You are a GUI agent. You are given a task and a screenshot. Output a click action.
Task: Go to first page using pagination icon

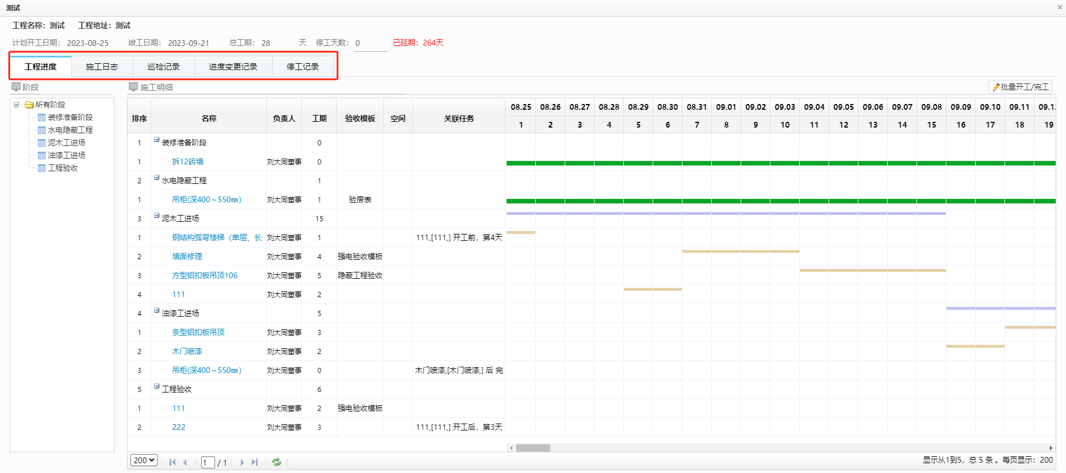(x=172, y=462)
